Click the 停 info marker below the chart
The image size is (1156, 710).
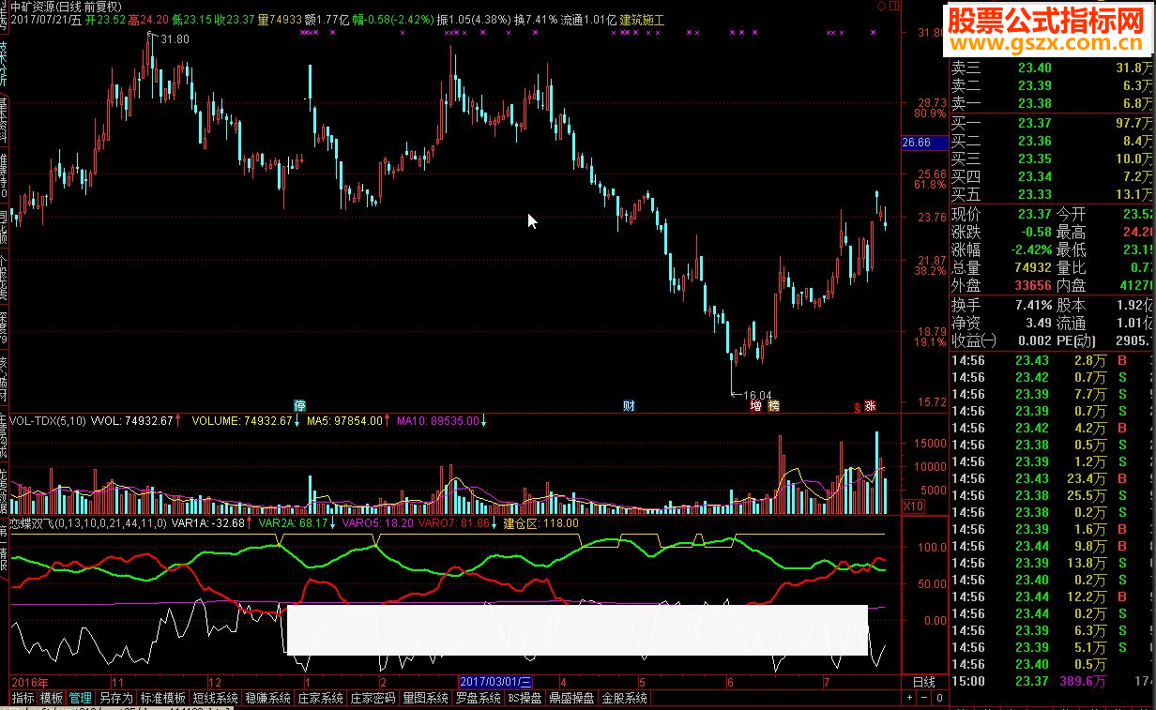point(300,406)
